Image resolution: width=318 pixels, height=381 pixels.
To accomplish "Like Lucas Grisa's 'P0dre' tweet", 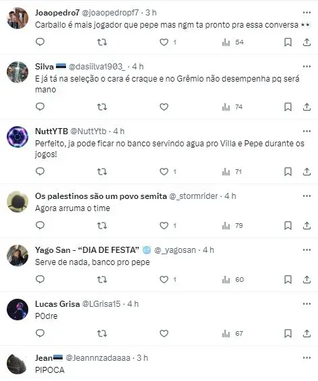I will point(164,334).
